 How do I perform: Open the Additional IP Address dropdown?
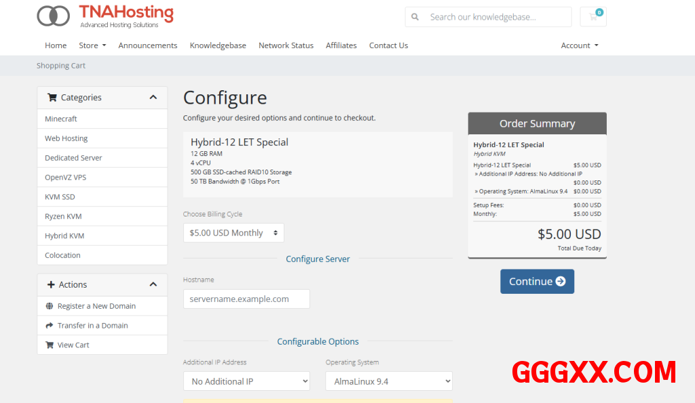[246, 381]
